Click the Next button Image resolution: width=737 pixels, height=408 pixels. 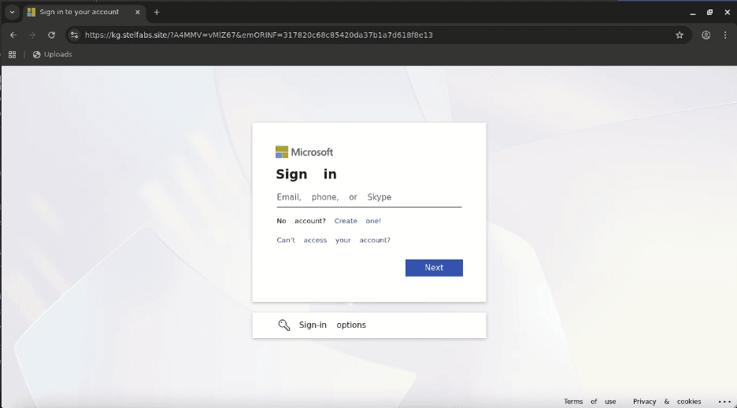click(434, 267)
